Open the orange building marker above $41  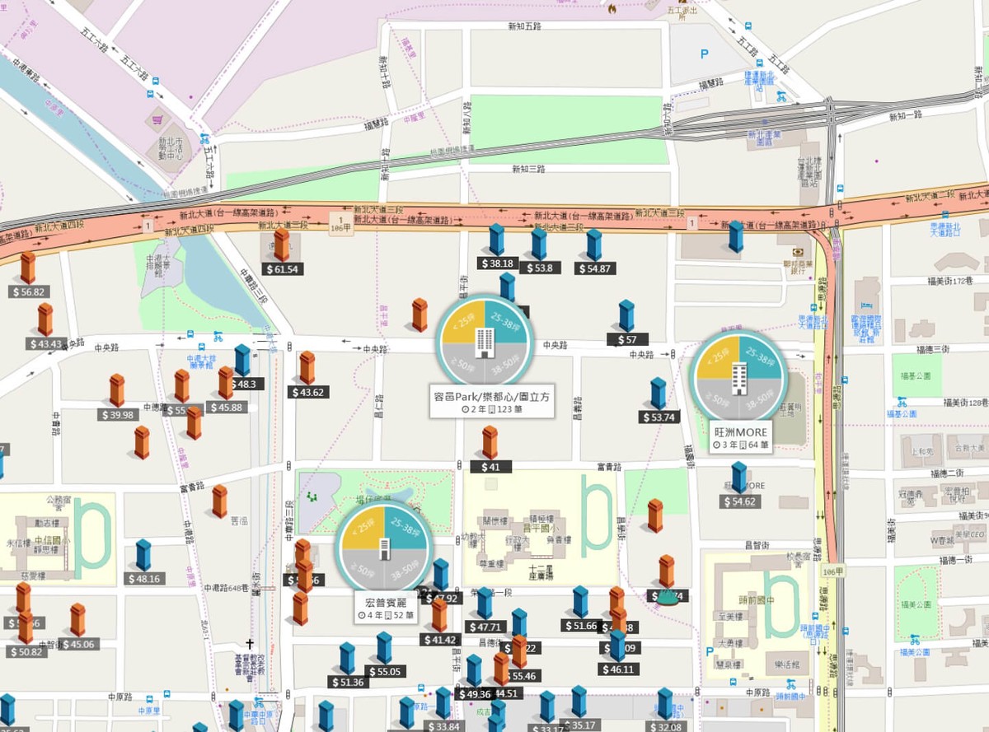pos(490,442)
